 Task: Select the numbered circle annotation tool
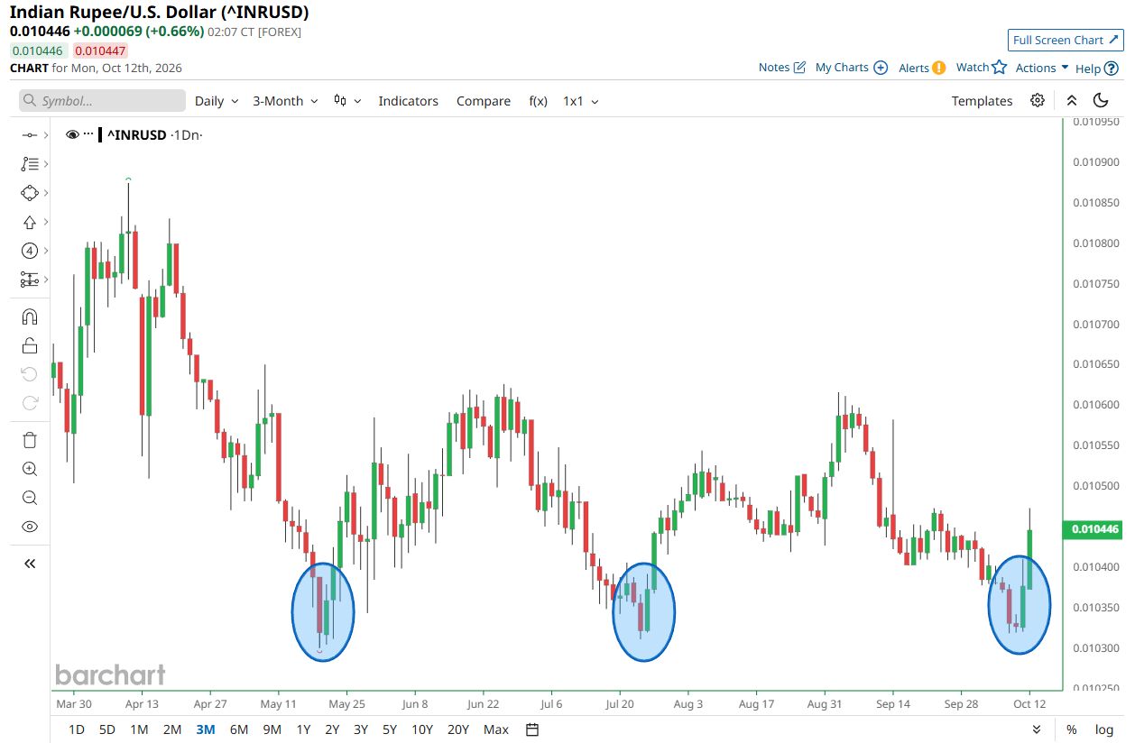(29, 251)
